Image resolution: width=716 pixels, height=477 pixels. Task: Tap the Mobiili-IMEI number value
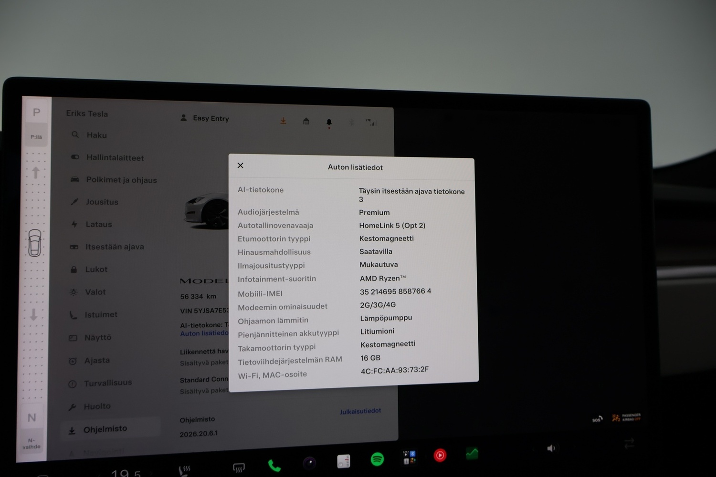point(396,291)
